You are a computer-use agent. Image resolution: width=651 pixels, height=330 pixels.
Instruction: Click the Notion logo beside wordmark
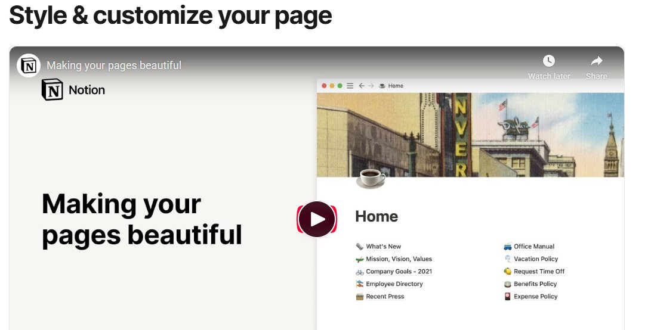(52, 90)
